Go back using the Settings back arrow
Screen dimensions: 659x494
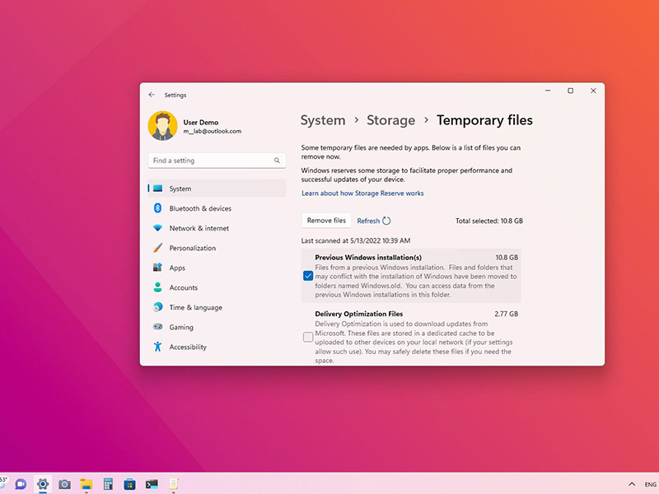pos(152,95)
